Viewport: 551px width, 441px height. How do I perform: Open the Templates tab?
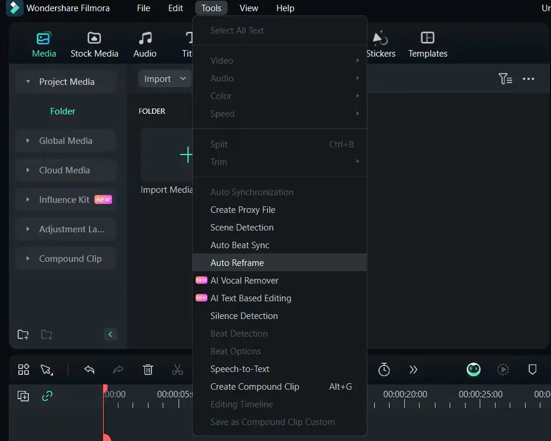pyautogui.click(x=428, y=45)
